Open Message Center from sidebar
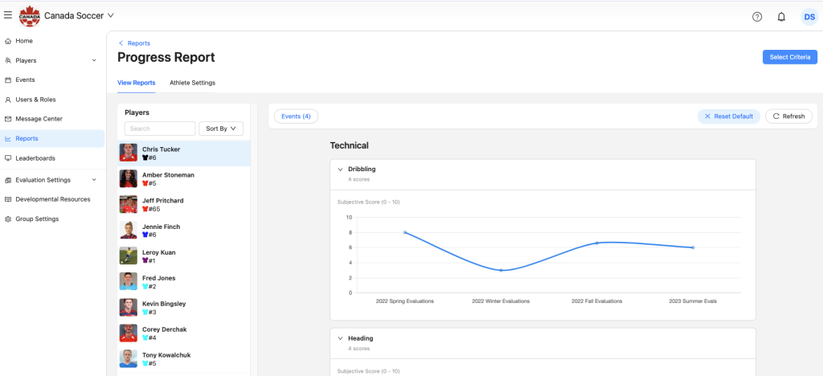Viewport: 823px width, 376px height. [39, 119]
